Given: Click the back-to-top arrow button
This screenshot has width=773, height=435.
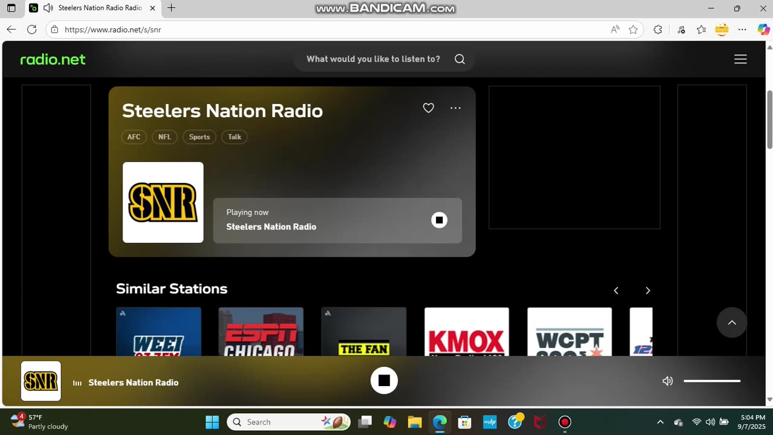Looking at the screenshot, I should (x=732, y=323).
